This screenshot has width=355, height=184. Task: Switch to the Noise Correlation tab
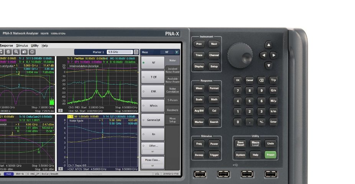click(173, 90)
